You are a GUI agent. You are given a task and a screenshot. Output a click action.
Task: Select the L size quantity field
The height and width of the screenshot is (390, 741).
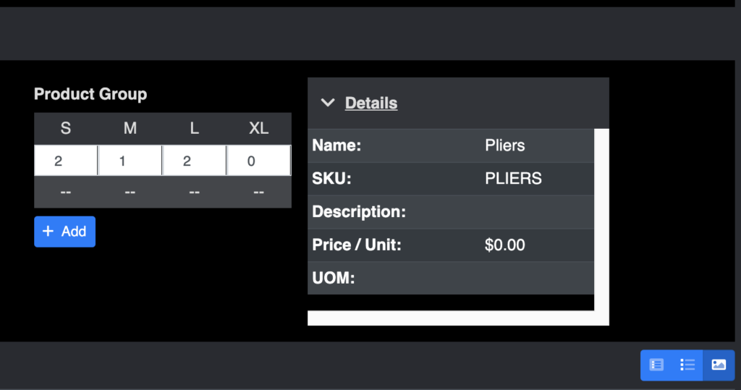click(x=194, y=161)
